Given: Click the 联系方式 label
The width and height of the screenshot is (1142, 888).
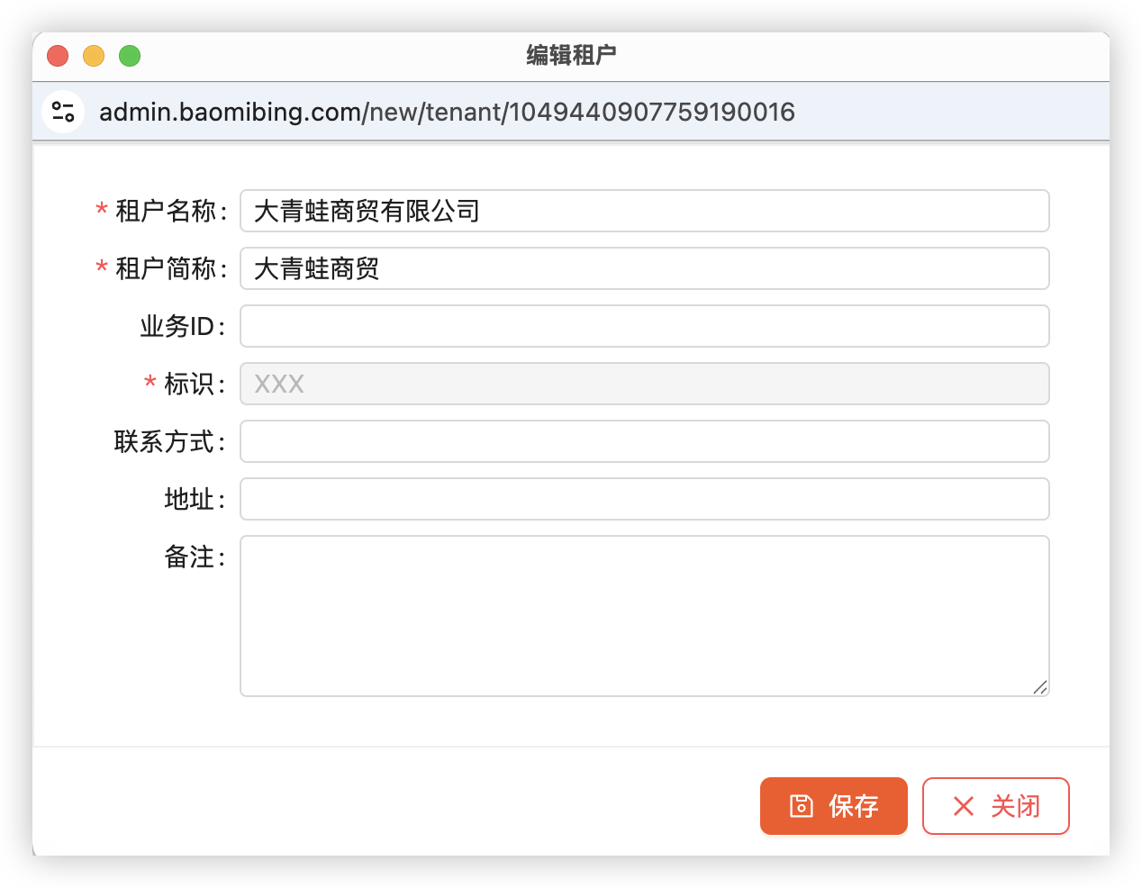Looking at the screenshot, I should pos(169,441).
